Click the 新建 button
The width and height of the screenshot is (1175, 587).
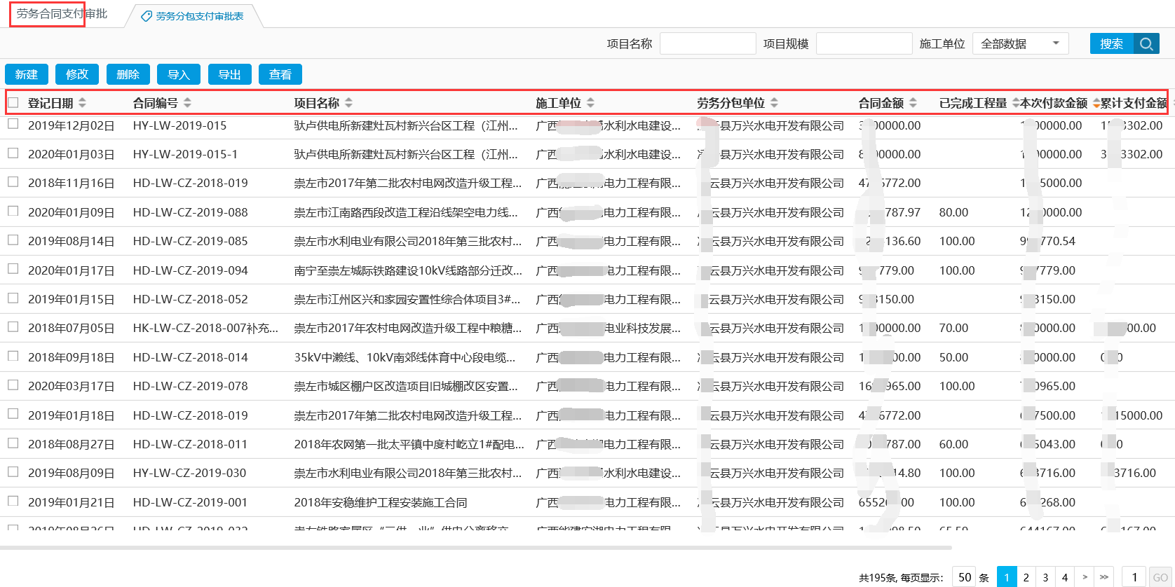coord(27,74)
